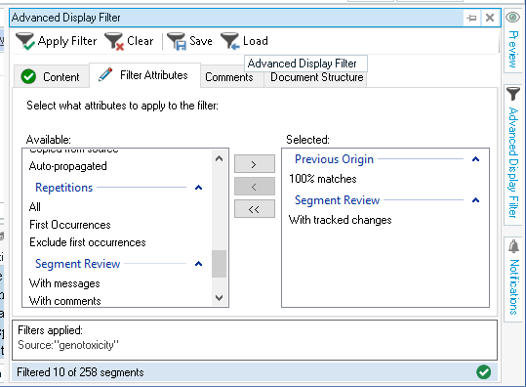Click the Available list scroll up arrow
526x387 pixels.
(x=219, y=158)
